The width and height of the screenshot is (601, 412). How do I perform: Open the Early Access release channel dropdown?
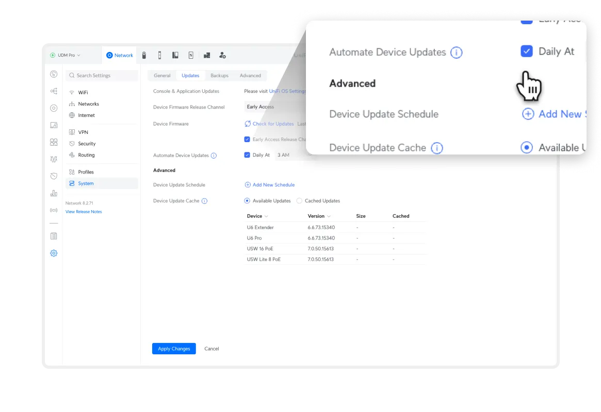[x=274, y=107]
